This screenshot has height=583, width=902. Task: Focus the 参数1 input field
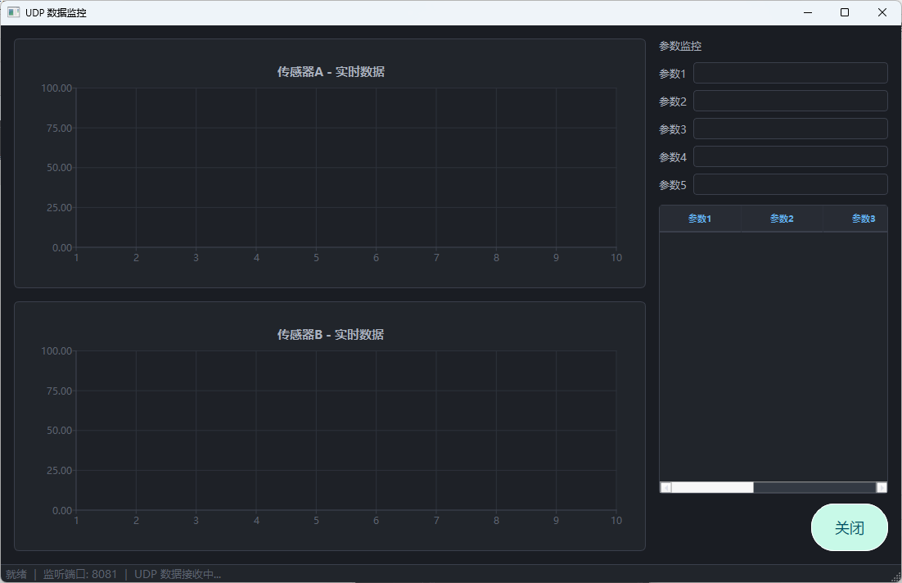point(791,73)
